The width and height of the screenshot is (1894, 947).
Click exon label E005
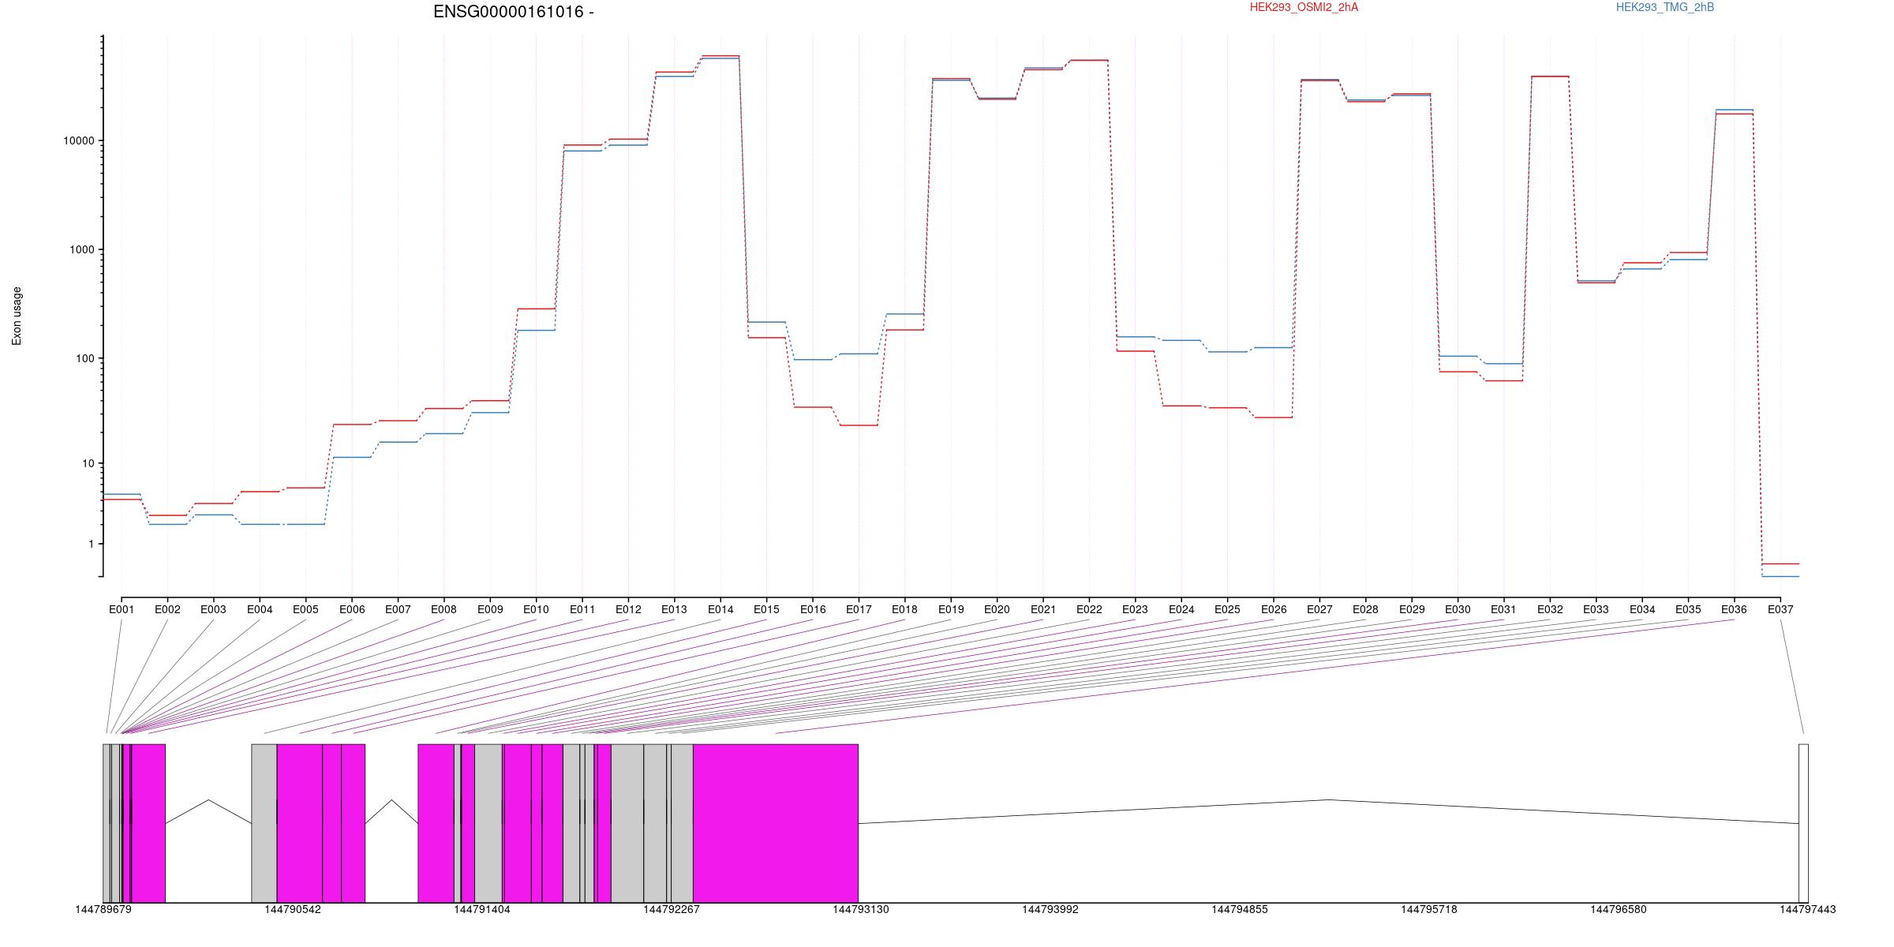click(x=305, y=609)
